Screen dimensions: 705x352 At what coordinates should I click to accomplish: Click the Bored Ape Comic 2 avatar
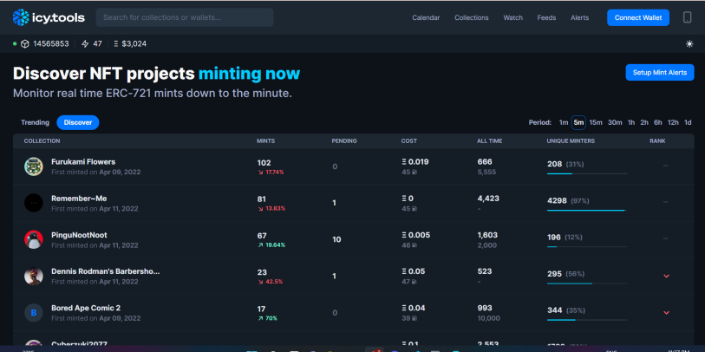[34, 313]
